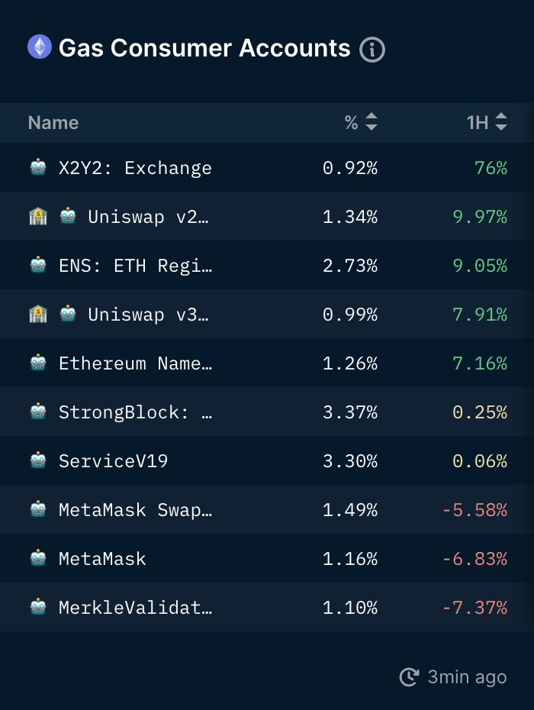Click the refresh clock icon near 3min ago
The width and height of the screenshot is (534, 710).
click(410, 676)
